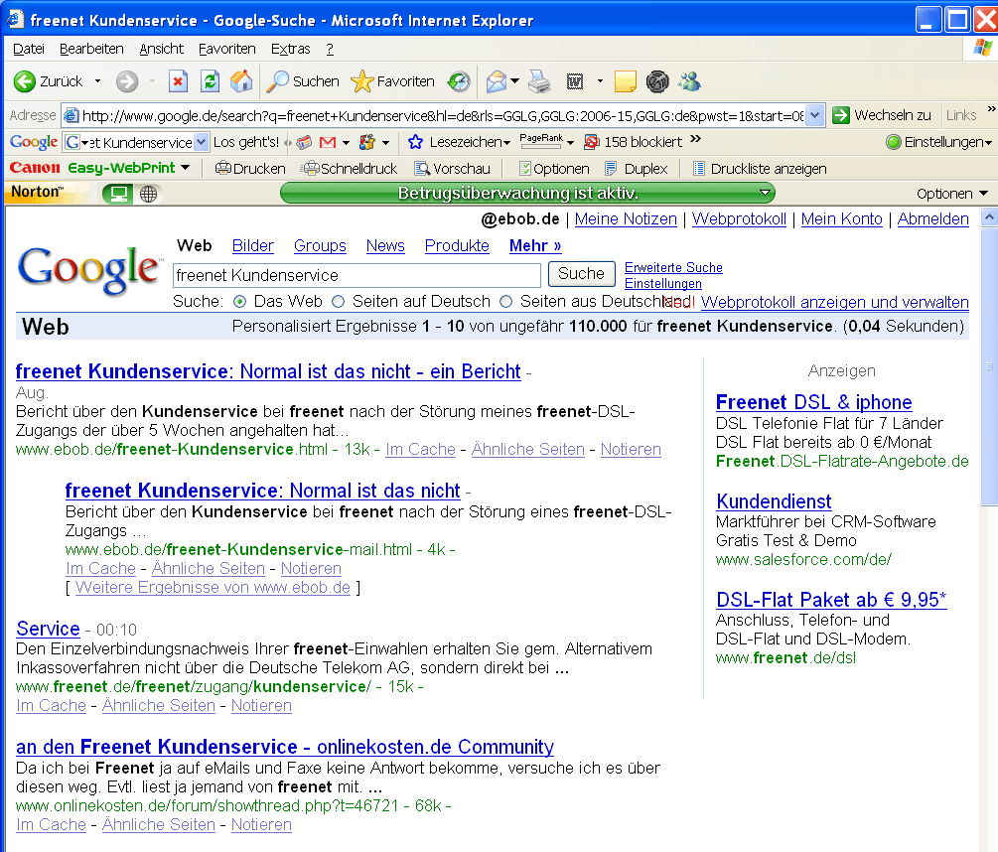Open Norton Optionen dropdown
Screen dimensions: 998x852
pos(952,194)
